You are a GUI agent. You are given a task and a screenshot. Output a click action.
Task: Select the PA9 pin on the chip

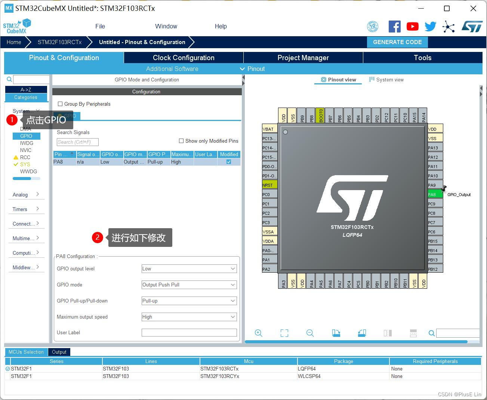point(435,185)
